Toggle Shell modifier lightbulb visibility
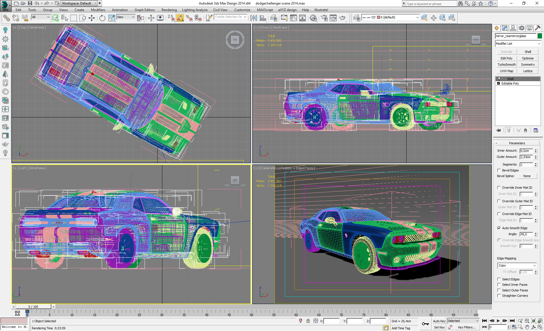Screen dimensions: 544x331 [499, 79]
